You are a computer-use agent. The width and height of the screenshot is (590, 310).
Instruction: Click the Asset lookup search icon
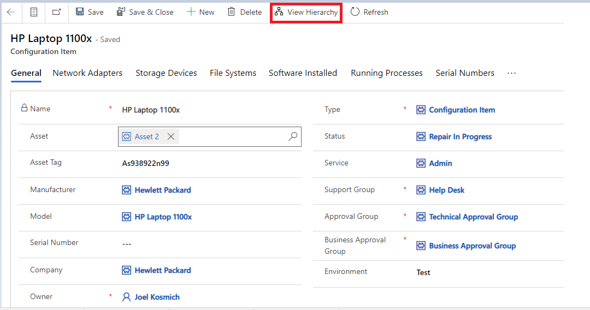pyautogui.click(x=293, y=136)
